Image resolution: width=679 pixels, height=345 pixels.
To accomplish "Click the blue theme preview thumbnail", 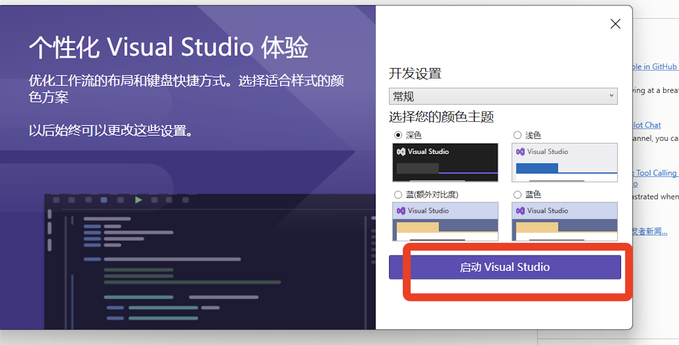I will click(x=565, y=221).
